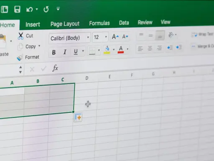Open the borders dropdown arrow
This screenshot has width=214, height=161.
99,50
